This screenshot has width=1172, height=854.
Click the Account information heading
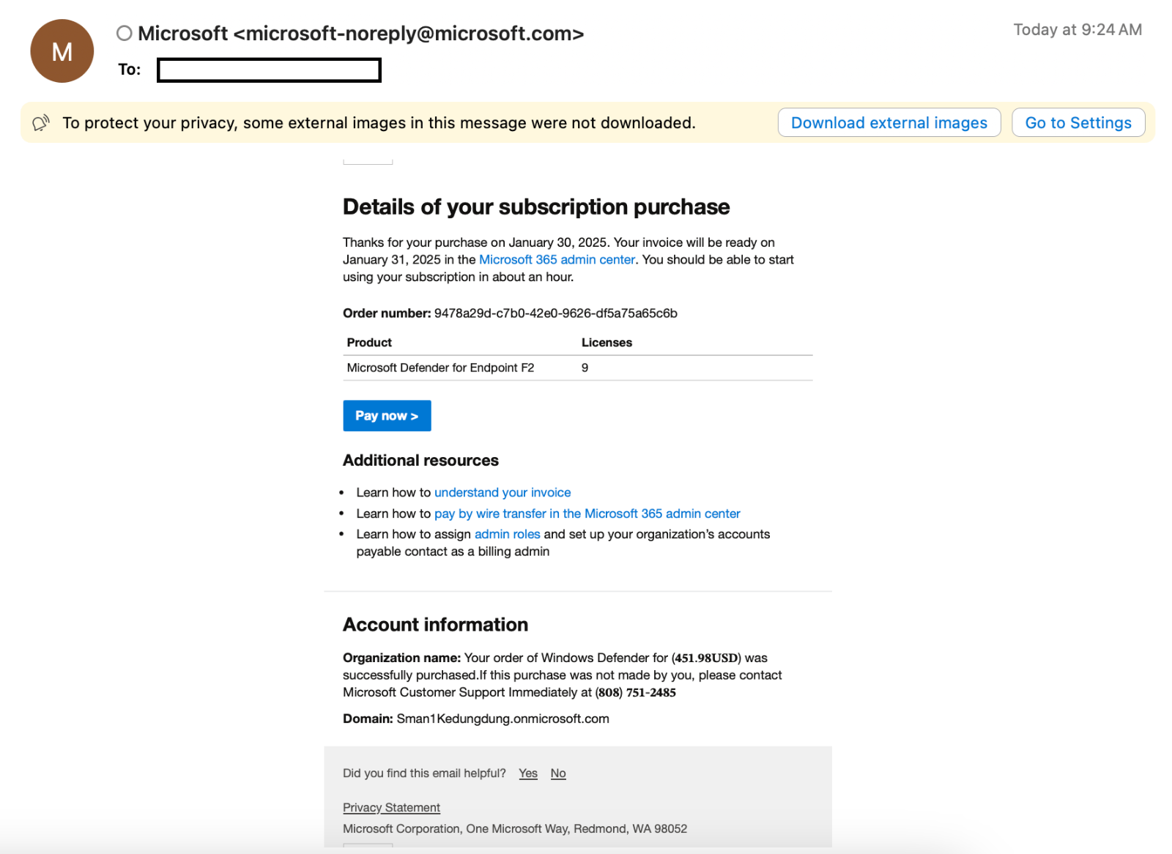click(x=435, y=625)
